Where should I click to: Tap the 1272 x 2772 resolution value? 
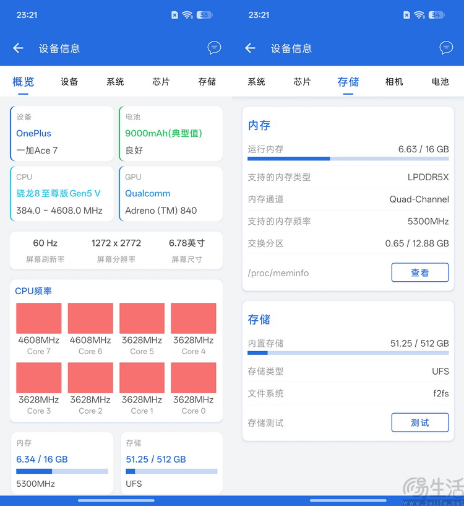pyautogui.click(x=116, y=243)
